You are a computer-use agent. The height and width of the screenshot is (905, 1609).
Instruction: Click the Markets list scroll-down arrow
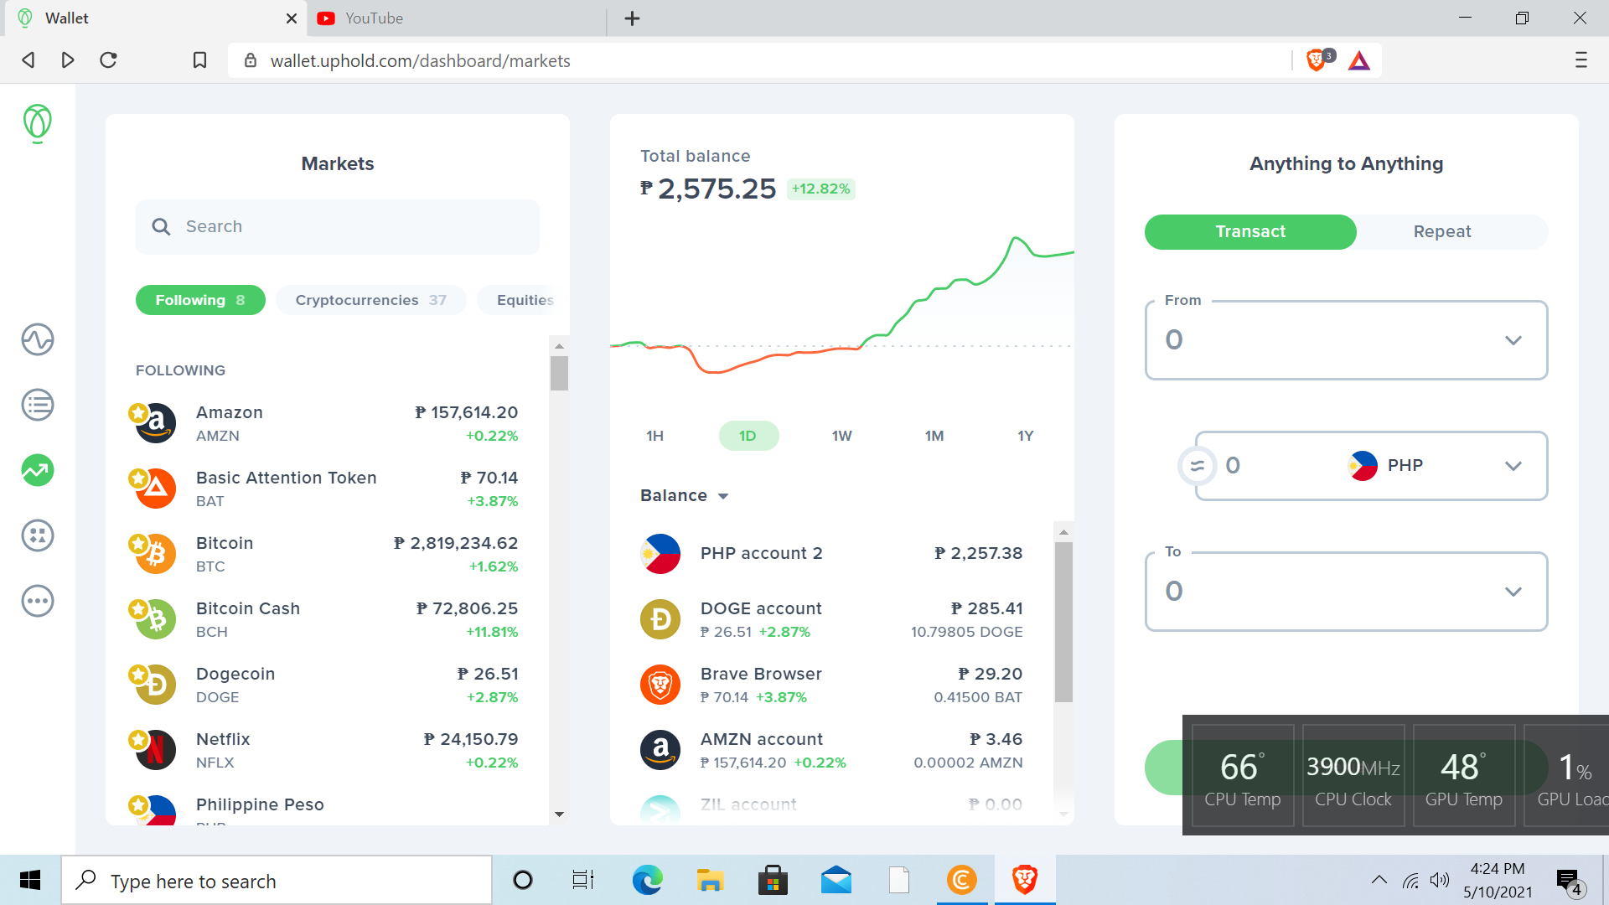(559, 814)
